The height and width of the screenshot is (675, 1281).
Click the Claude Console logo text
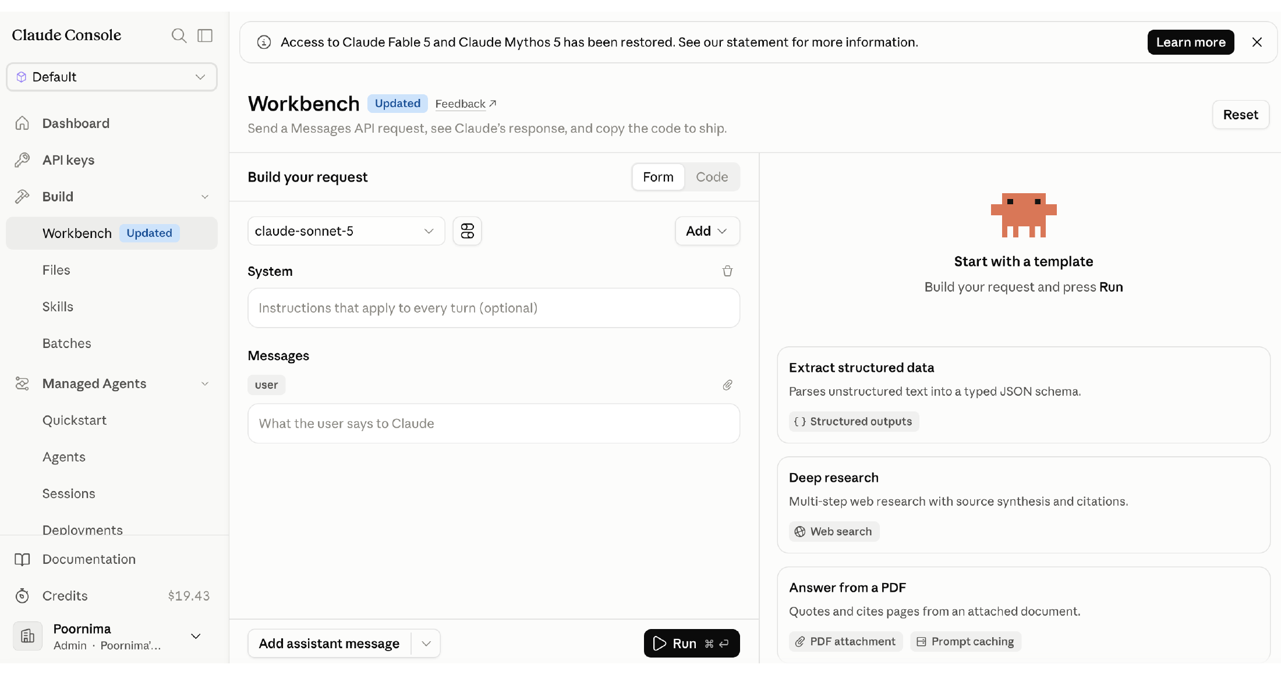pyautogui.click(x=66, y=35)
